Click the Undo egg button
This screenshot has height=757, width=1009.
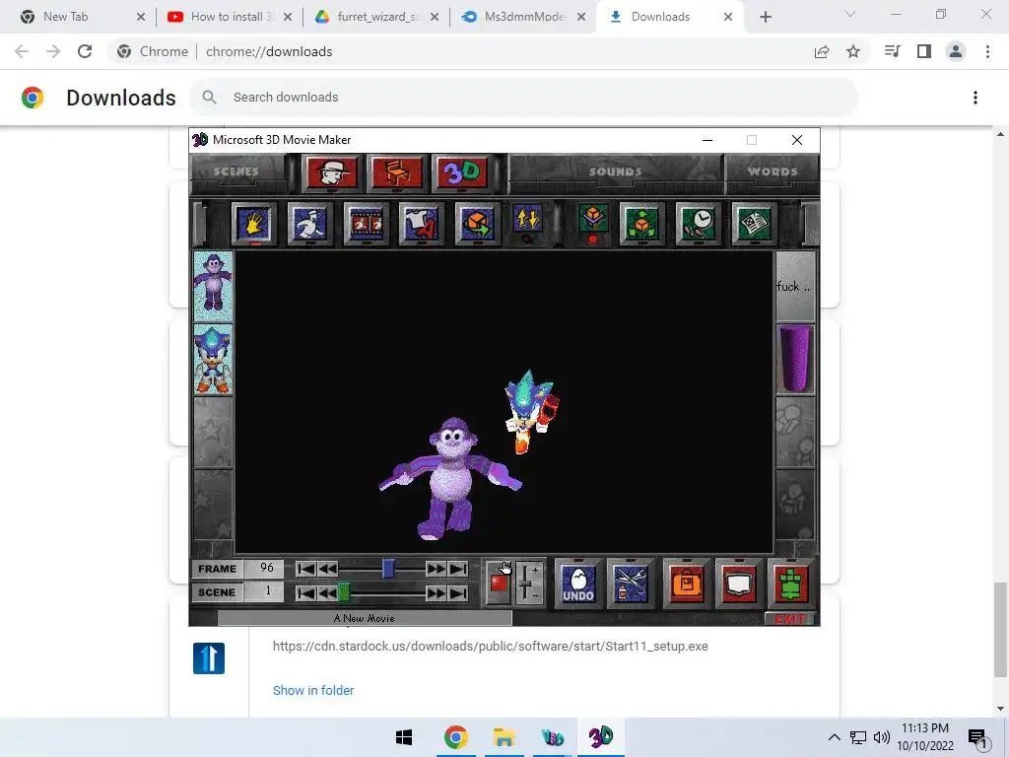[577, 584]
